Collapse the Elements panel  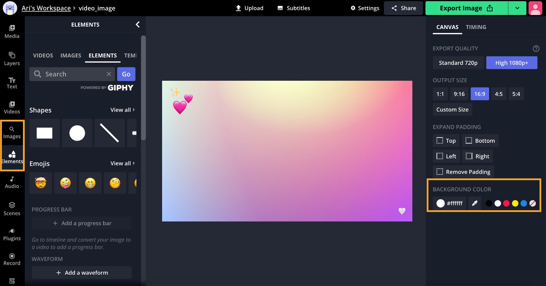(138, 25)
